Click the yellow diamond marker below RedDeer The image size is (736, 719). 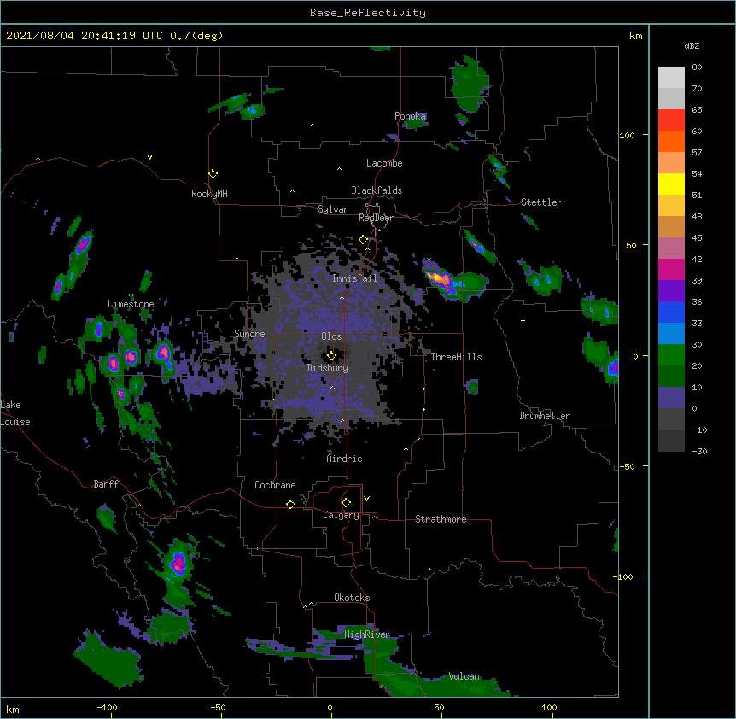pos(363,240)
